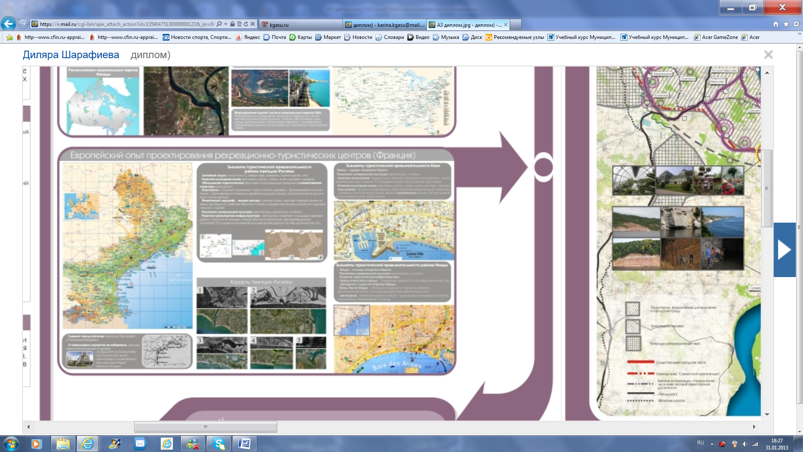Stop loading with the address bar X

pos(252,24)
